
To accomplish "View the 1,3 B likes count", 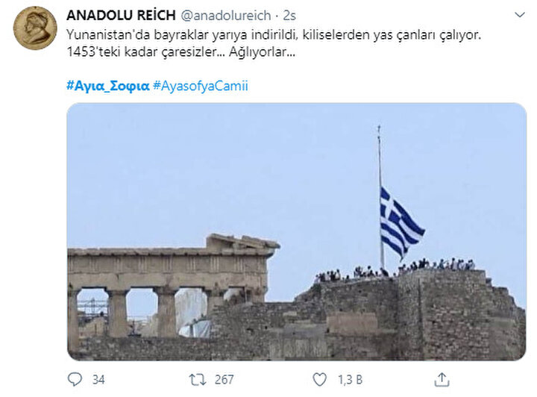I will (x=350, y=380).
